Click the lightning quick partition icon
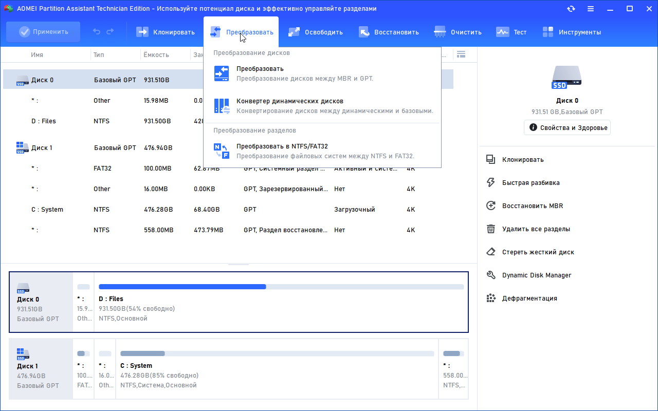The height and width of the screenshot is (411, 658). tap(491, 182)
